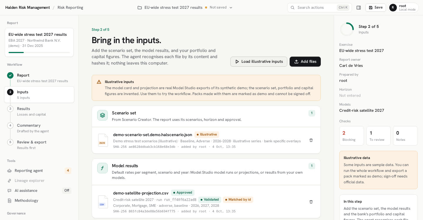Click the Add files button
The width and height of the screenshot is (423, 220).
(x=305, y=62)
